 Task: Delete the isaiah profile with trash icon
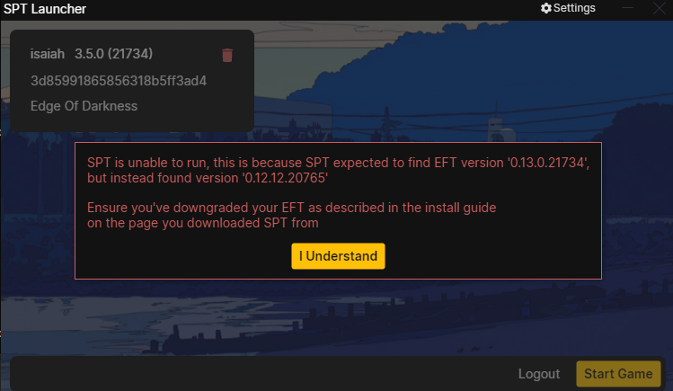[227, 55]
